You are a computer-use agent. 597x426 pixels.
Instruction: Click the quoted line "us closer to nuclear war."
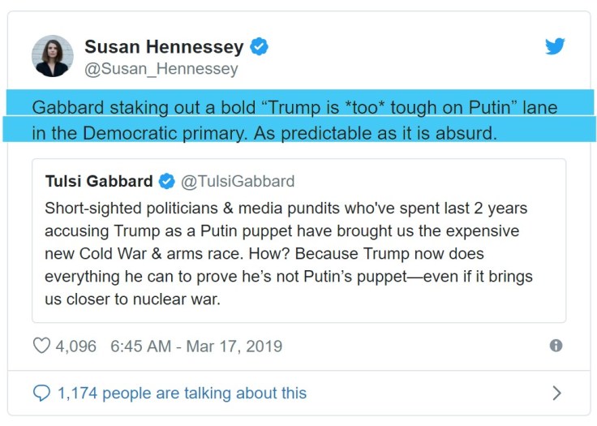click(x=132, y=299)
